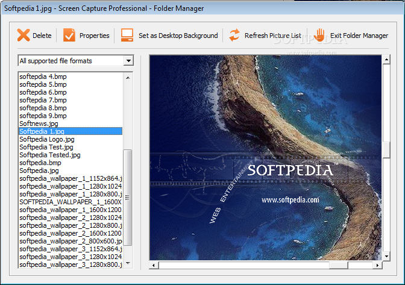Select softpedia_wallpaper_2_800x600 file

point(71,241)
